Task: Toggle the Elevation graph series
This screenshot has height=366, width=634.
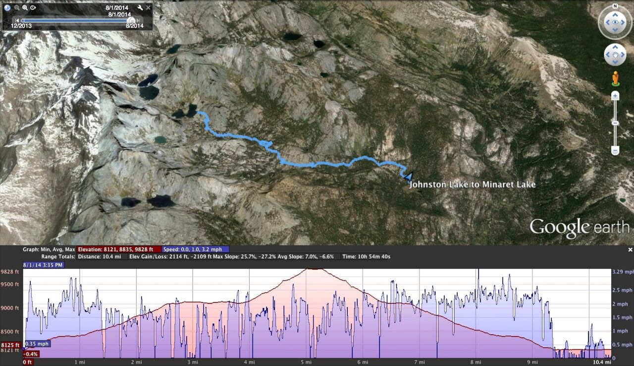Action: [x=119, y=249]
